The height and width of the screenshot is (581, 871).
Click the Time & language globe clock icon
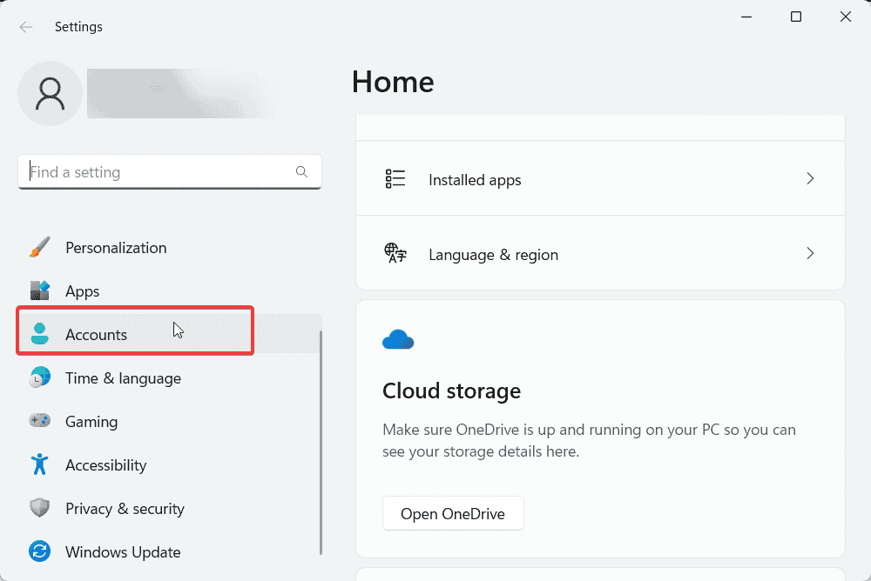(39, 377)
